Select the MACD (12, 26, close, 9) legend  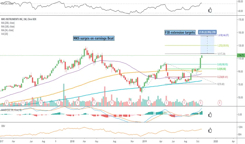pyautogui.click(x=11, y=110)
